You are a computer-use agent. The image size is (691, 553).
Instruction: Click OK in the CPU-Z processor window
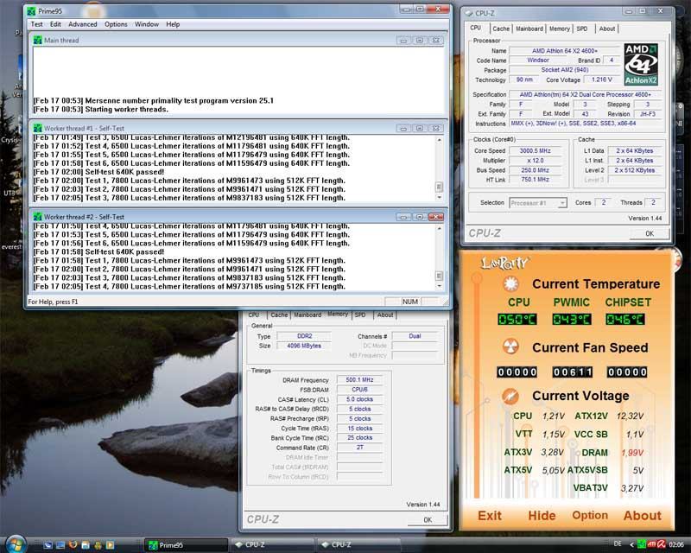coord(650,233)
